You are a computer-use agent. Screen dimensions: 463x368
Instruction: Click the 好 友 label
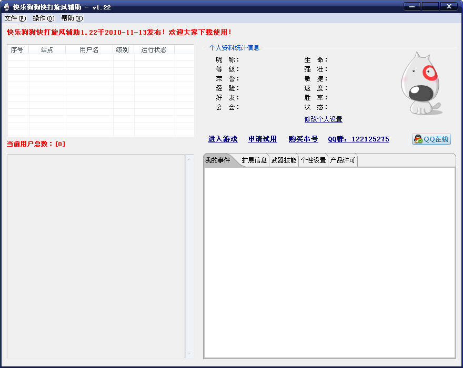227,98
